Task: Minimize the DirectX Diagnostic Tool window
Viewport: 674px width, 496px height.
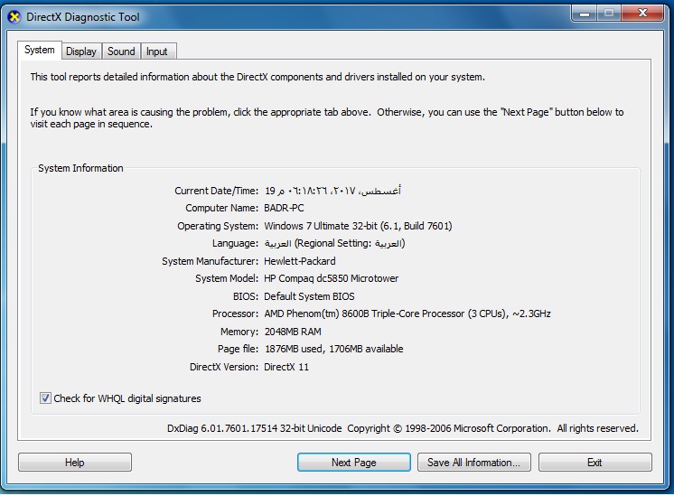Action: pos(583,14)
